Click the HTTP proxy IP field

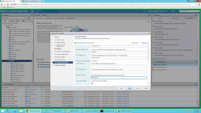tap(119, 66)
